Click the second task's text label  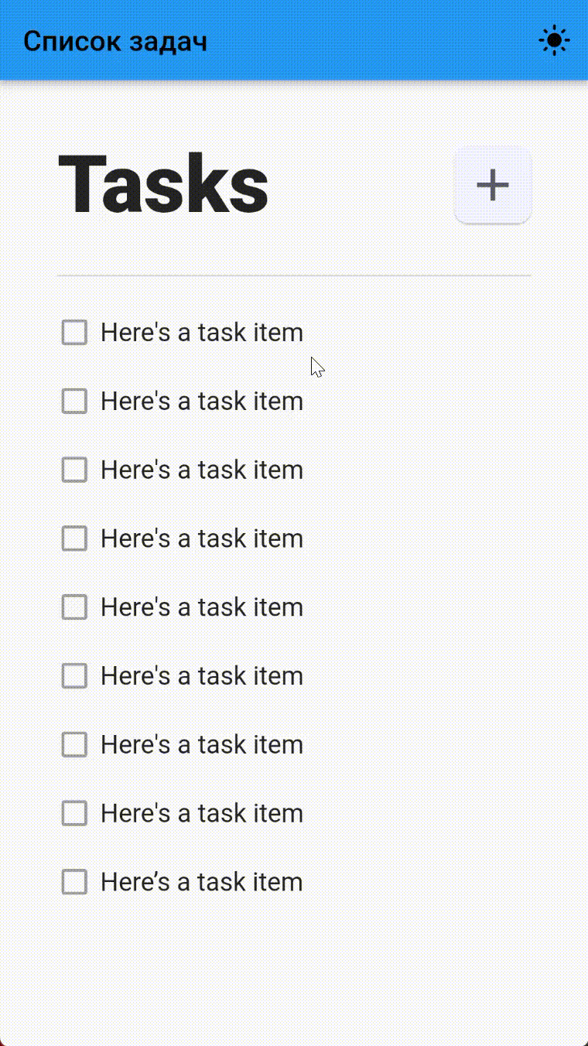(x=201, y=401)
